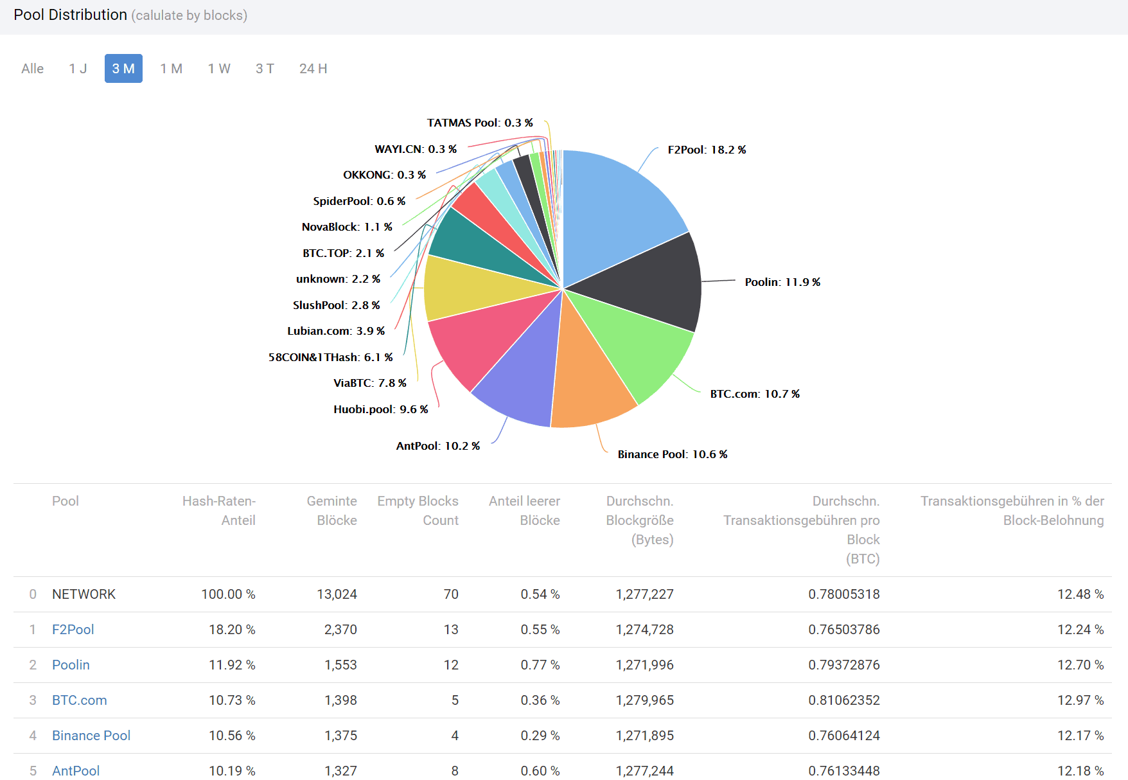
Task: Click the ViaBTC: 7.8 % chart label
Action: coord(370,383)
